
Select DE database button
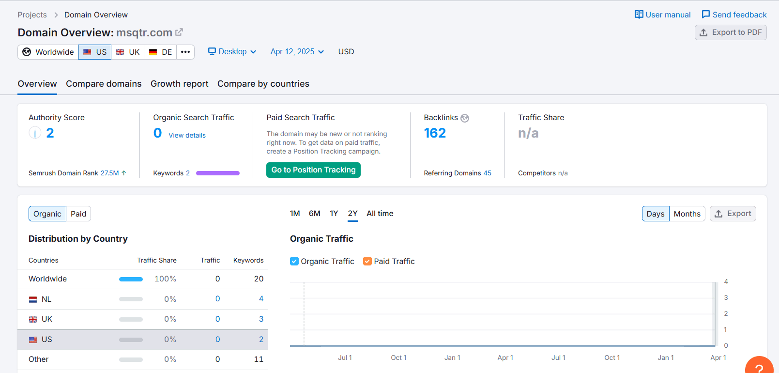coord(160,52)
